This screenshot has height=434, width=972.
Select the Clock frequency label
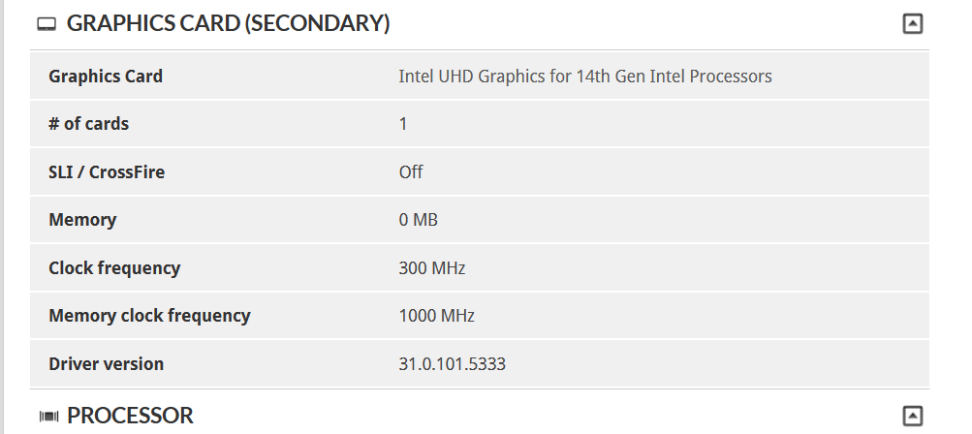[114, 268]
